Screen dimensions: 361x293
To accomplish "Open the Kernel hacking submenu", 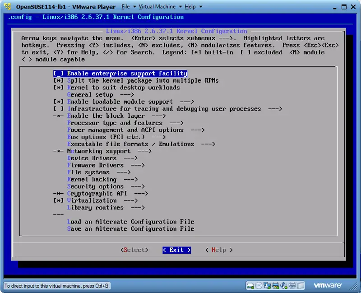I will point(102,179).
